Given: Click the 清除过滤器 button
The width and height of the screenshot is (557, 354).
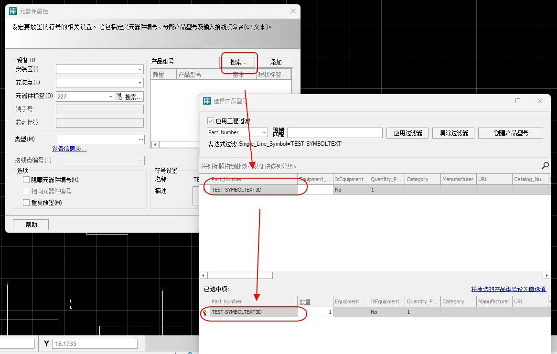Looking at the screenshot, I should 454,133.
